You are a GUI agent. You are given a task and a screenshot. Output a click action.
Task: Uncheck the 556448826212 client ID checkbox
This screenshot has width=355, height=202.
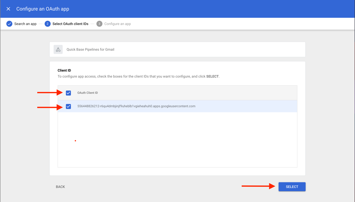coord(68,106)
